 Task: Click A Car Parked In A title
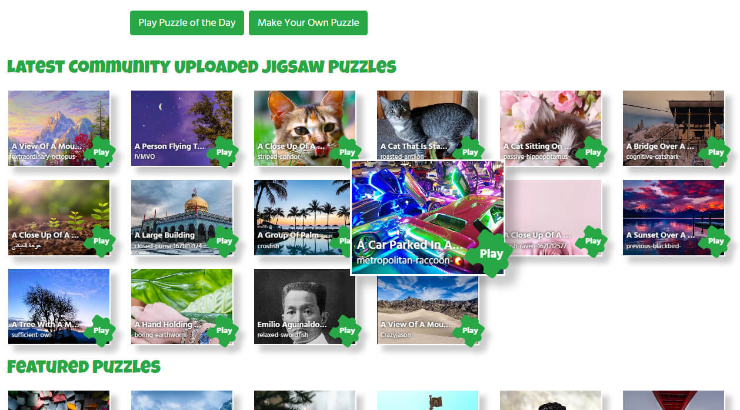click(411, 245)
